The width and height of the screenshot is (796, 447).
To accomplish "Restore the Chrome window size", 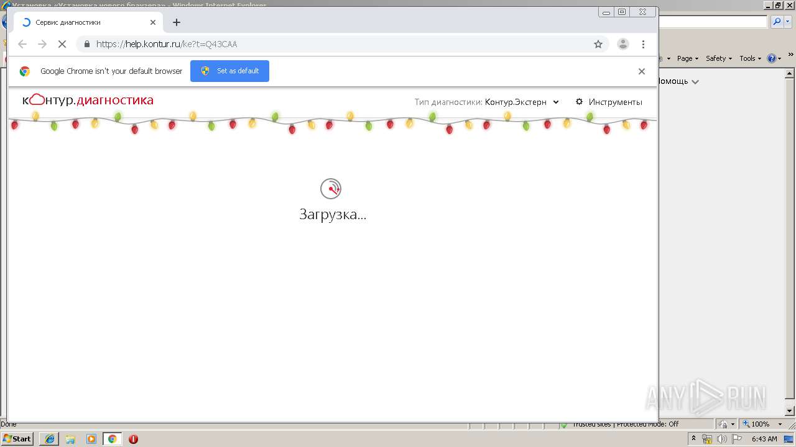I will coord(622,12).
